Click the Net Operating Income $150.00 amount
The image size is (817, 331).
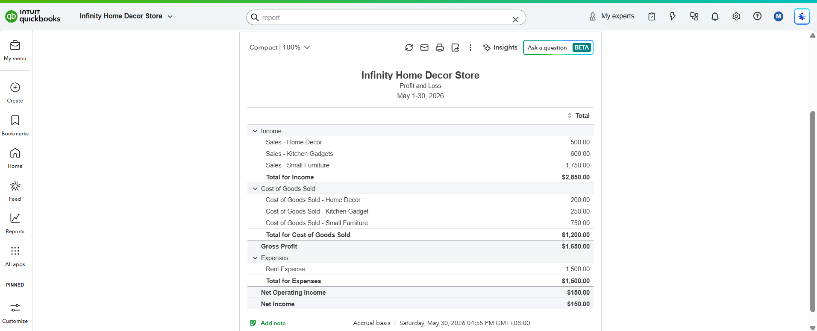coord(578,293)
